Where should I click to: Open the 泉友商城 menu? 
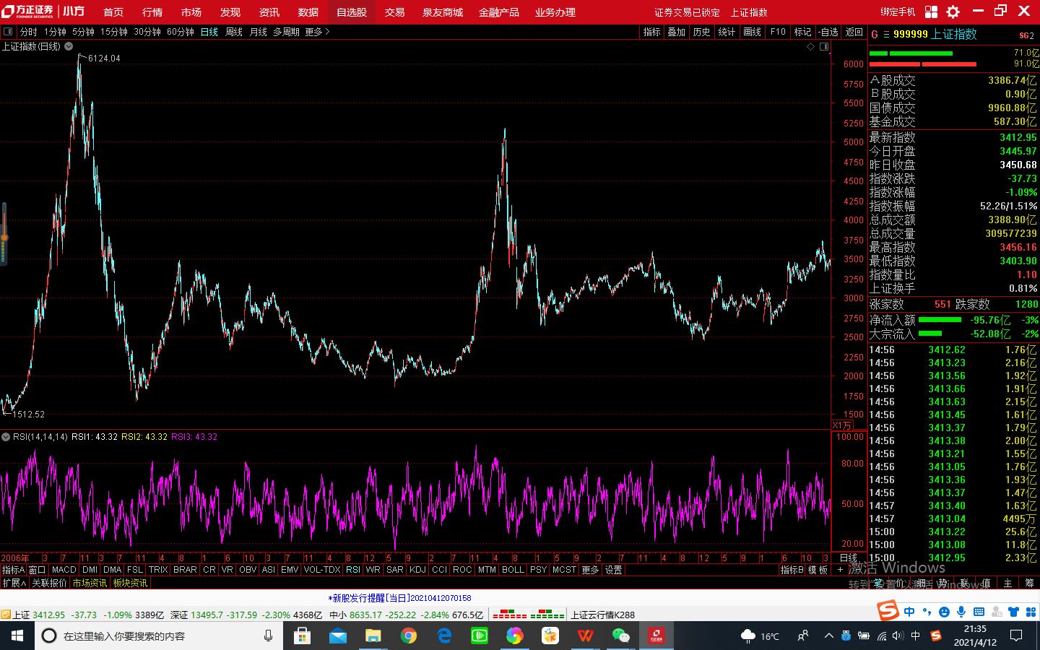click(443, 12)
